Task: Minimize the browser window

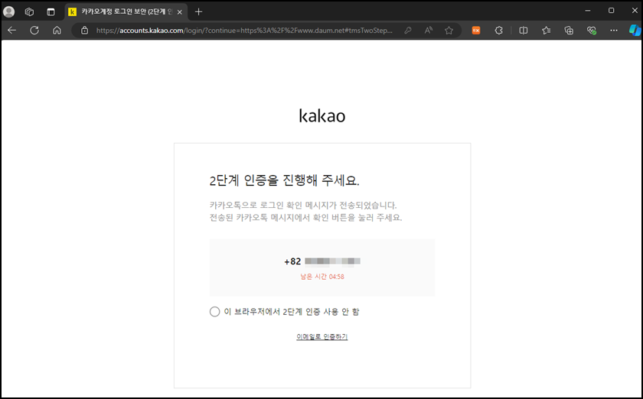Action: tap(588, 11)
